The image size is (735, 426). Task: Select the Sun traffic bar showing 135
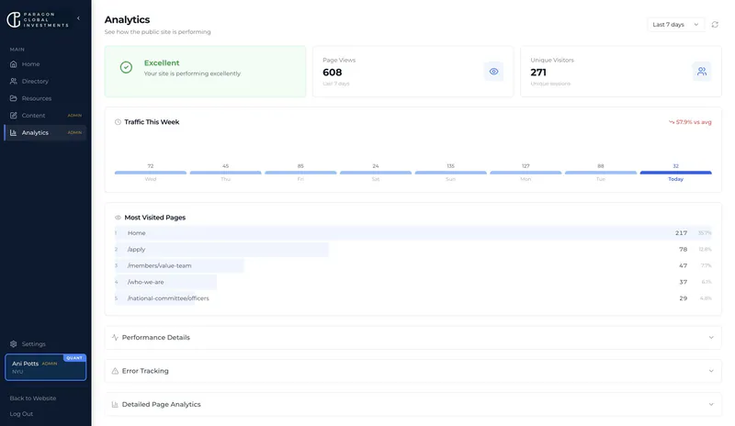[x=450, y=173]
